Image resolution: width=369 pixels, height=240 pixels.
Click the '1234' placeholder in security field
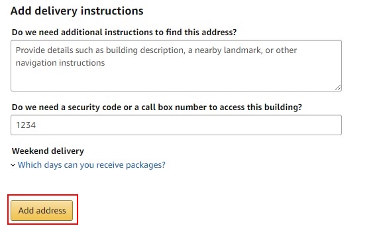click(x=26, y=125)
